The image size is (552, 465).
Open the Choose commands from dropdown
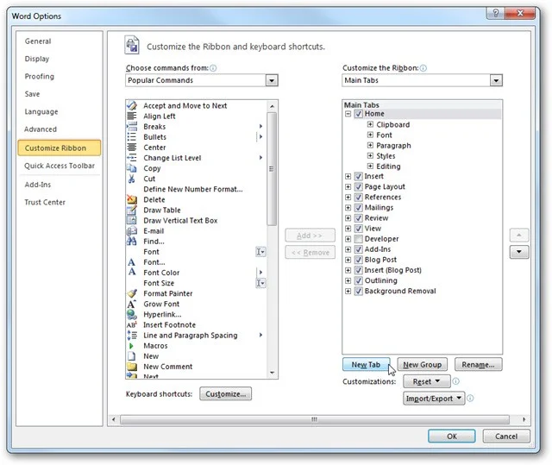(x=272, y=80)
